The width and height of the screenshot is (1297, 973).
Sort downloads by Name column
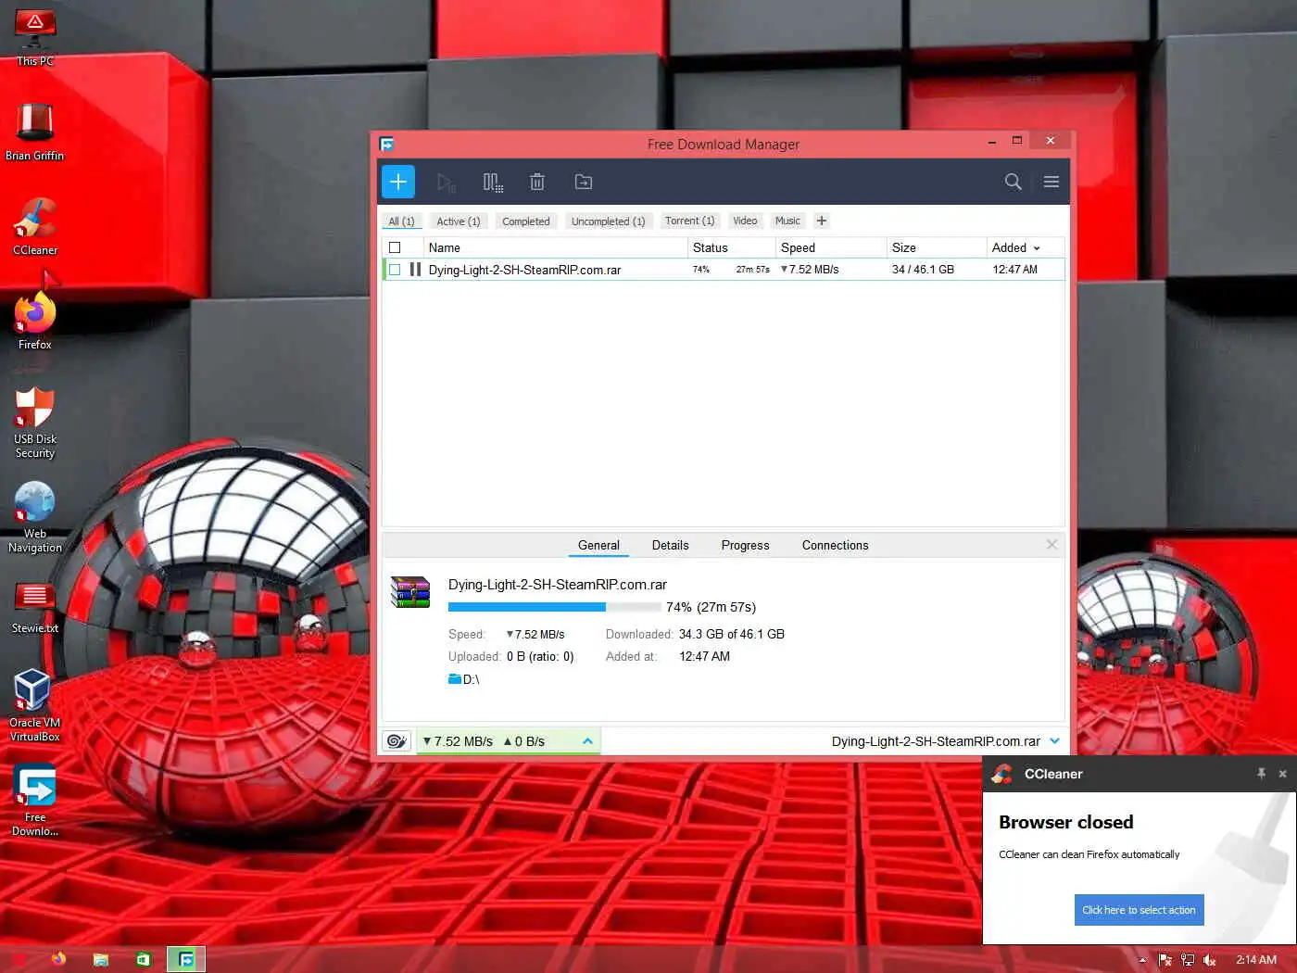point(556,247)
